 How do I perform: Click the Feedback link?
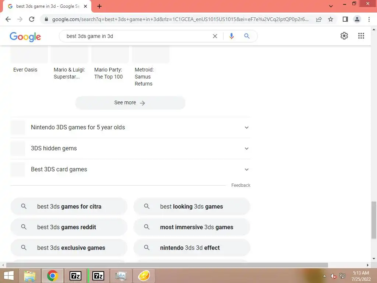click(241, 185)
